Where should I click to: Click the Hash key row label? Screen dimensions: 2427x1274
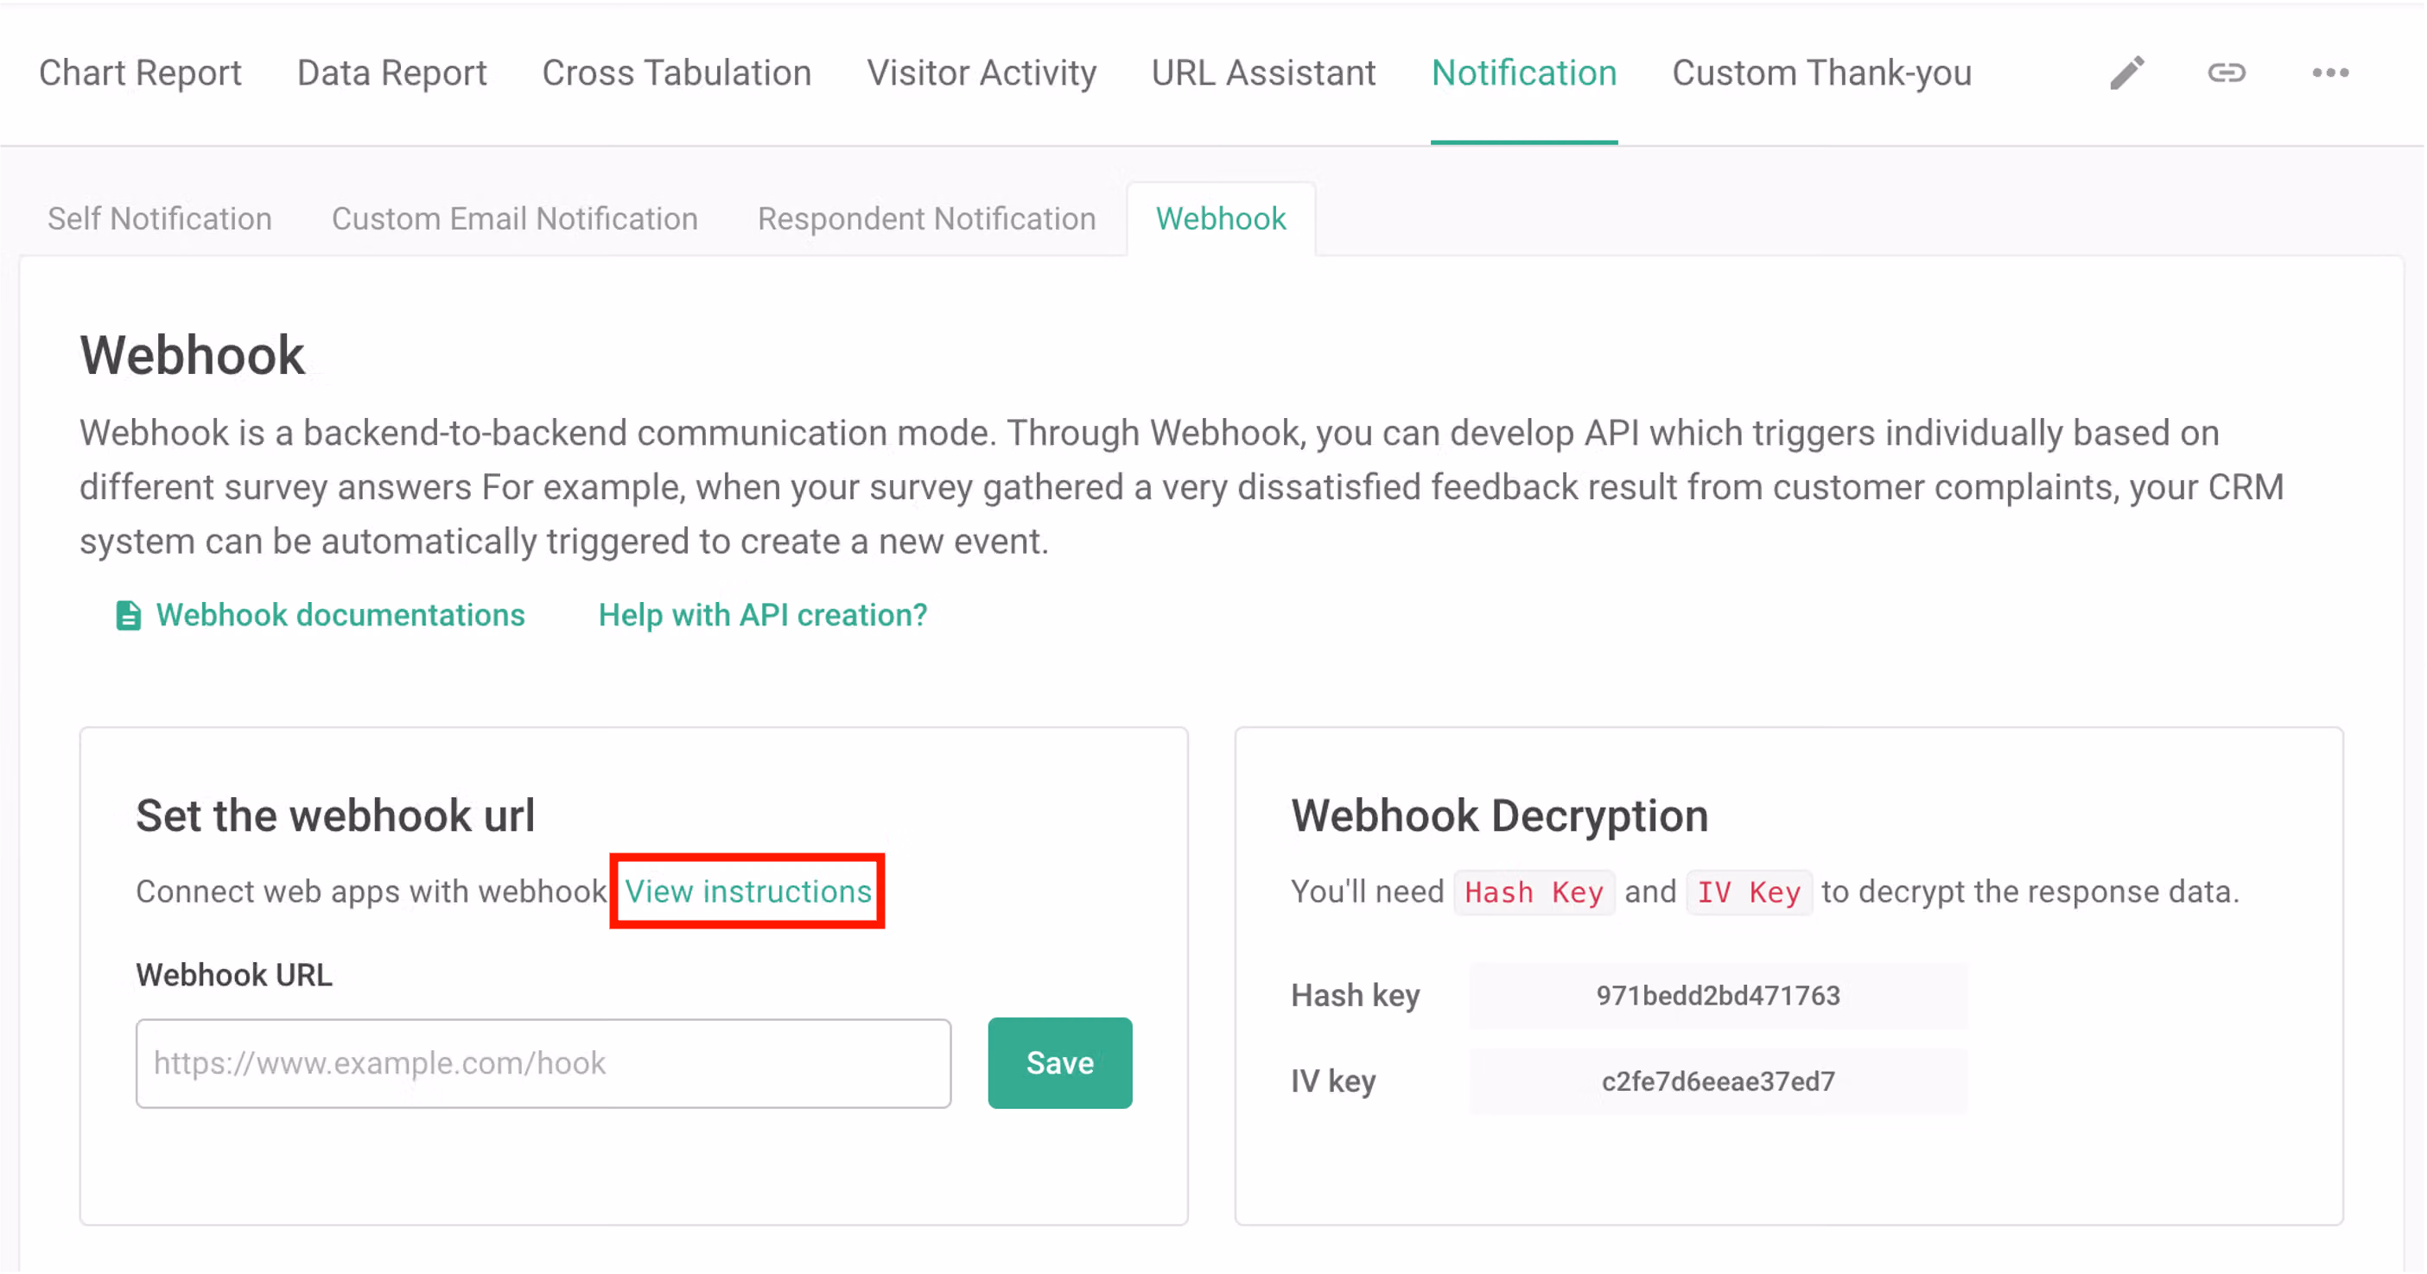1355,995
